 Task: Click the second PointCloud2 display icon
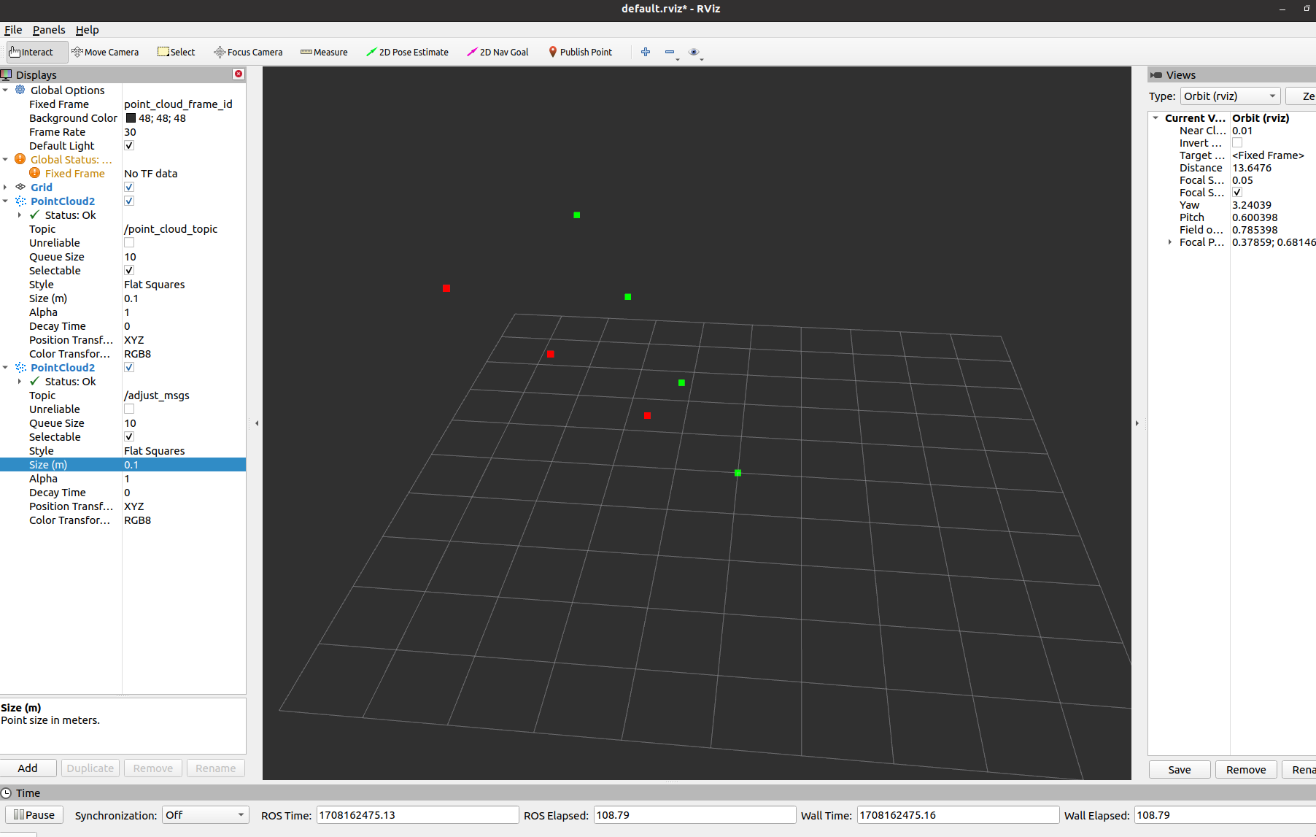click(x=20, y=367)
